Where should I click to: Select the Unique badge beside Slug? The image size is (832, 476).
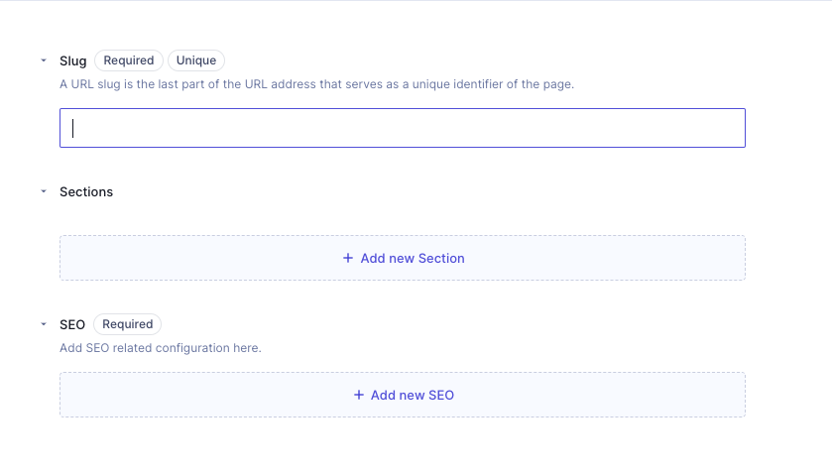click(x=196, y=60)
